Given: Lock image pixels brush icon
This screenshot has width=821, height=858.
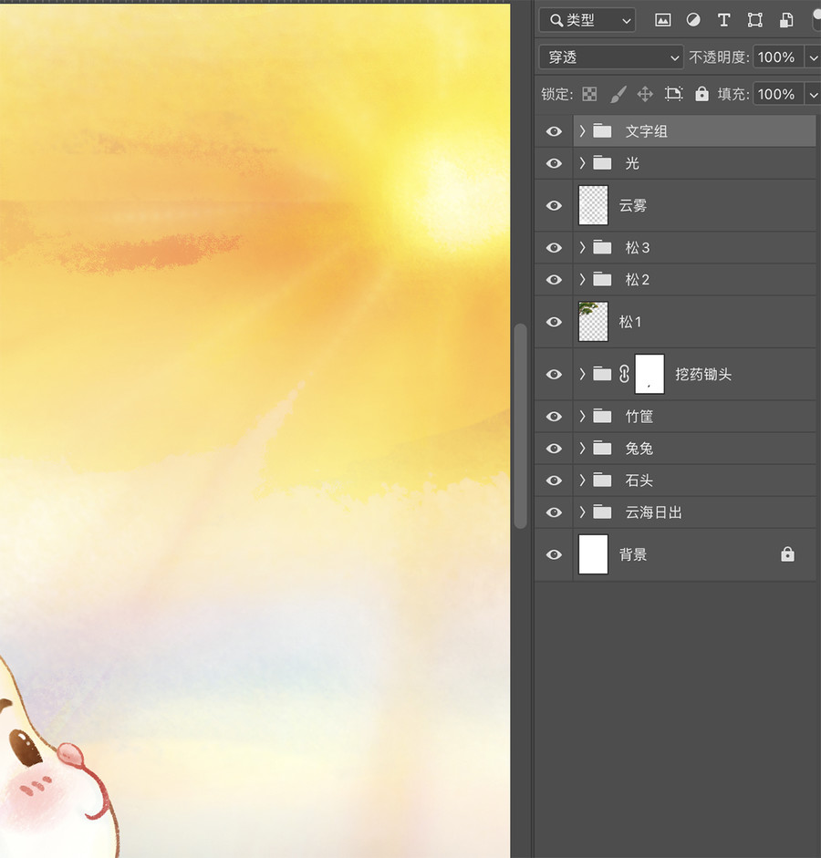Looking at the screenshot, I should coord(618,94).
